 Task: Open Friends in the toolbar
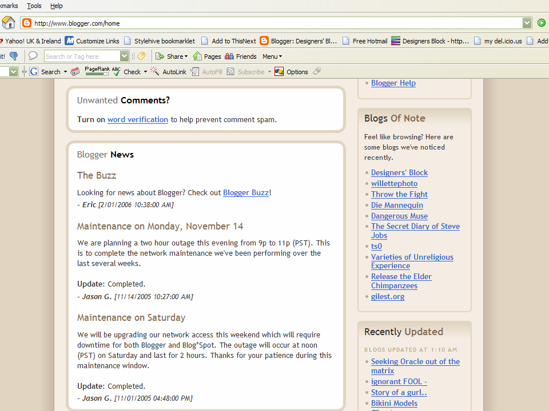[241, 57]
